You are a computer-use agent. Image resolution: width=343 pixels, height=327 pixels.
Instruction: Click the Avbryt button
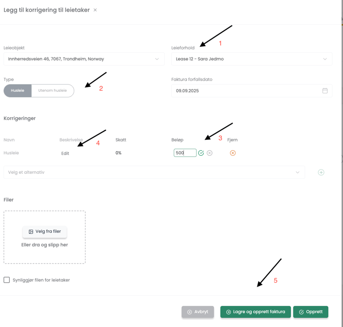[x=198, y=312]
